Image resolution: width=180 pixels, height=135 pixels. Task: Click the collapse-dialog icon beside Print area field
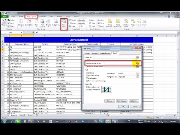tap(138, 57)
